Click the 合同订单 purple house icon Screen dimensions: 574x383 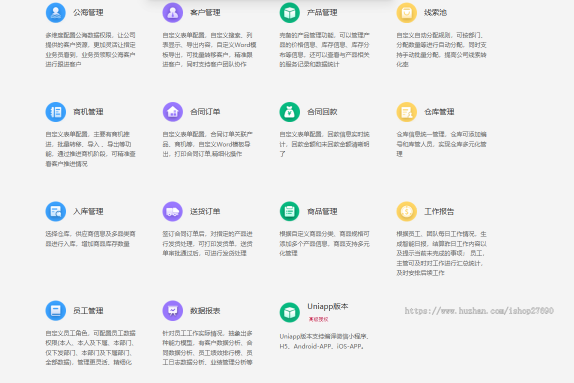click(x=172, y=111)
